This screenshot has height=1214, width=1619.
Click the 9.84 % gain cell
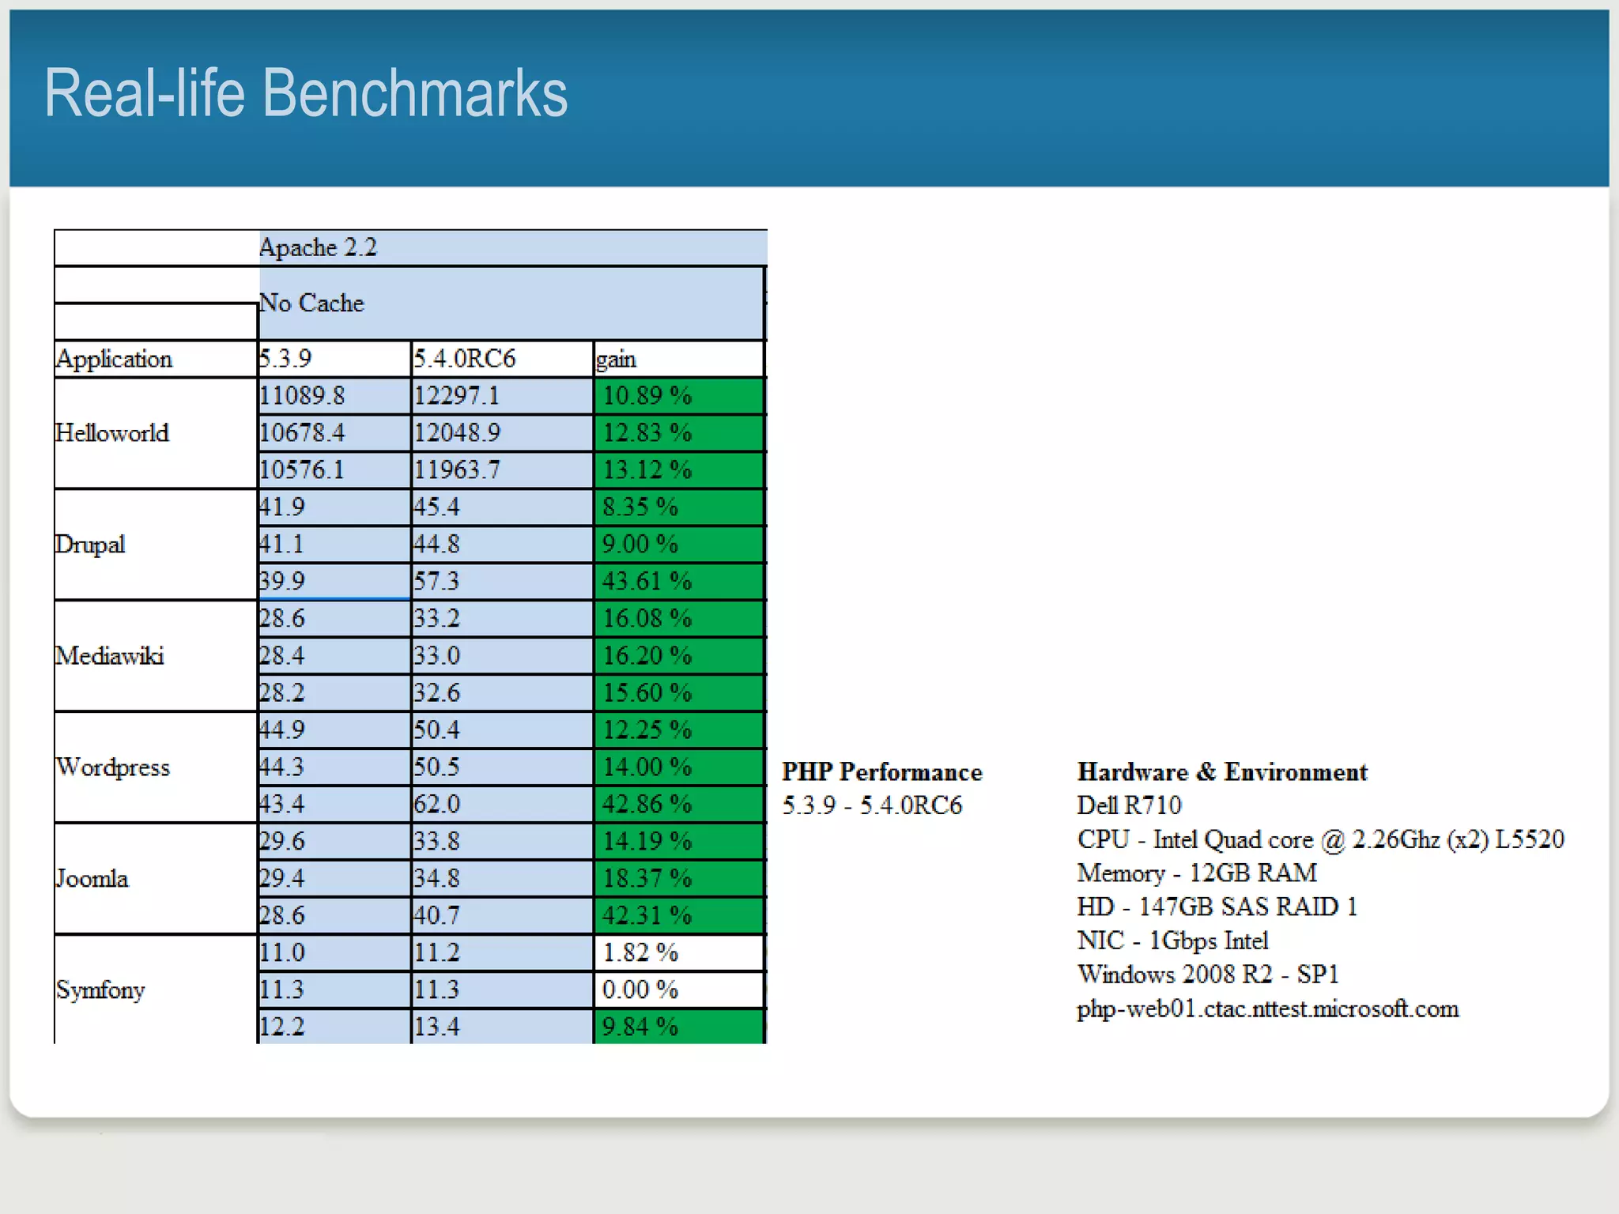(x=679, y=1027)
